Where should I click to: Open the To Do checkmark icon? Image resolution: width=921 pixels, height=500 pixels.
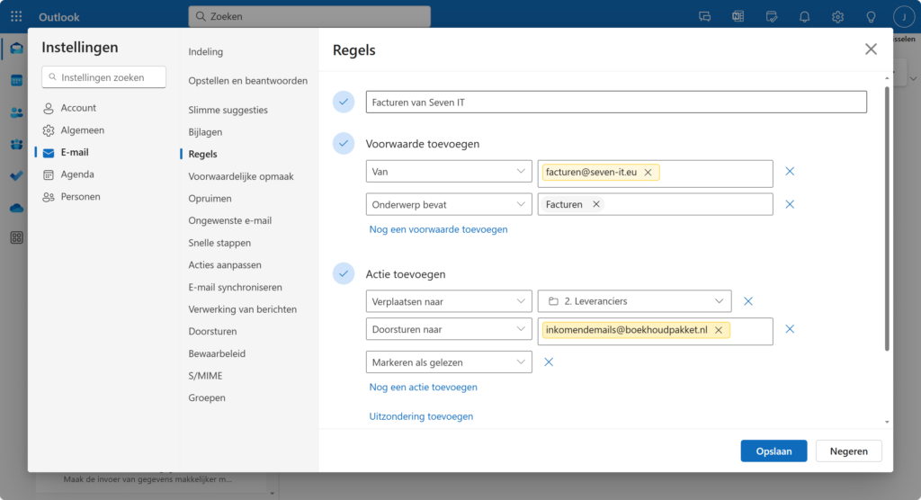pyautogui.click(x=16, y=175)
